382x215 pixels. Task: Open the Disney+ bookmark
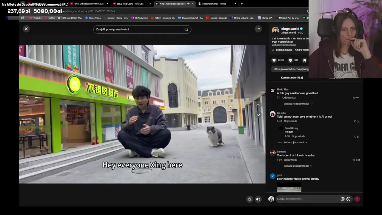pyautogui.click(x=116, y=18)
